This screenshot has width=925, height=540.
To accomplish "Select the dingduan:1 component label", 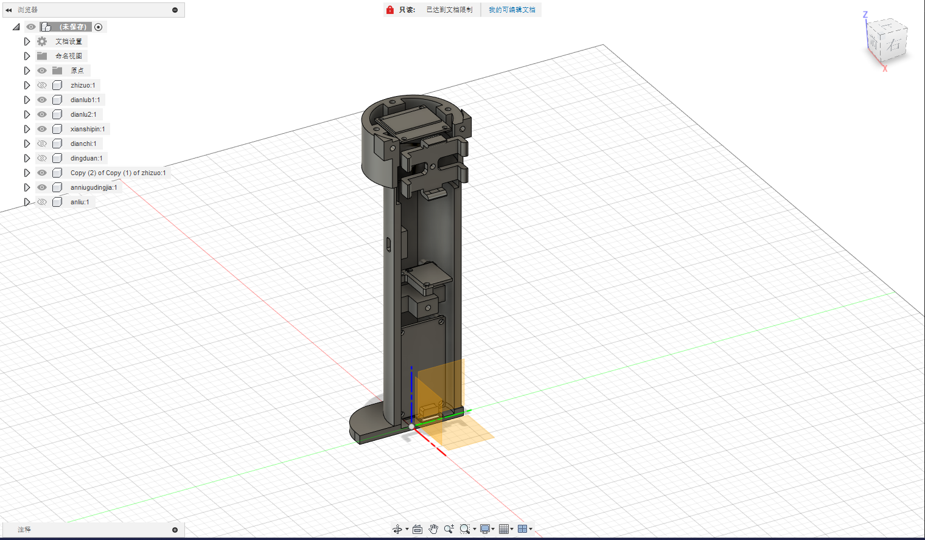I will click(x=86, y=158).
